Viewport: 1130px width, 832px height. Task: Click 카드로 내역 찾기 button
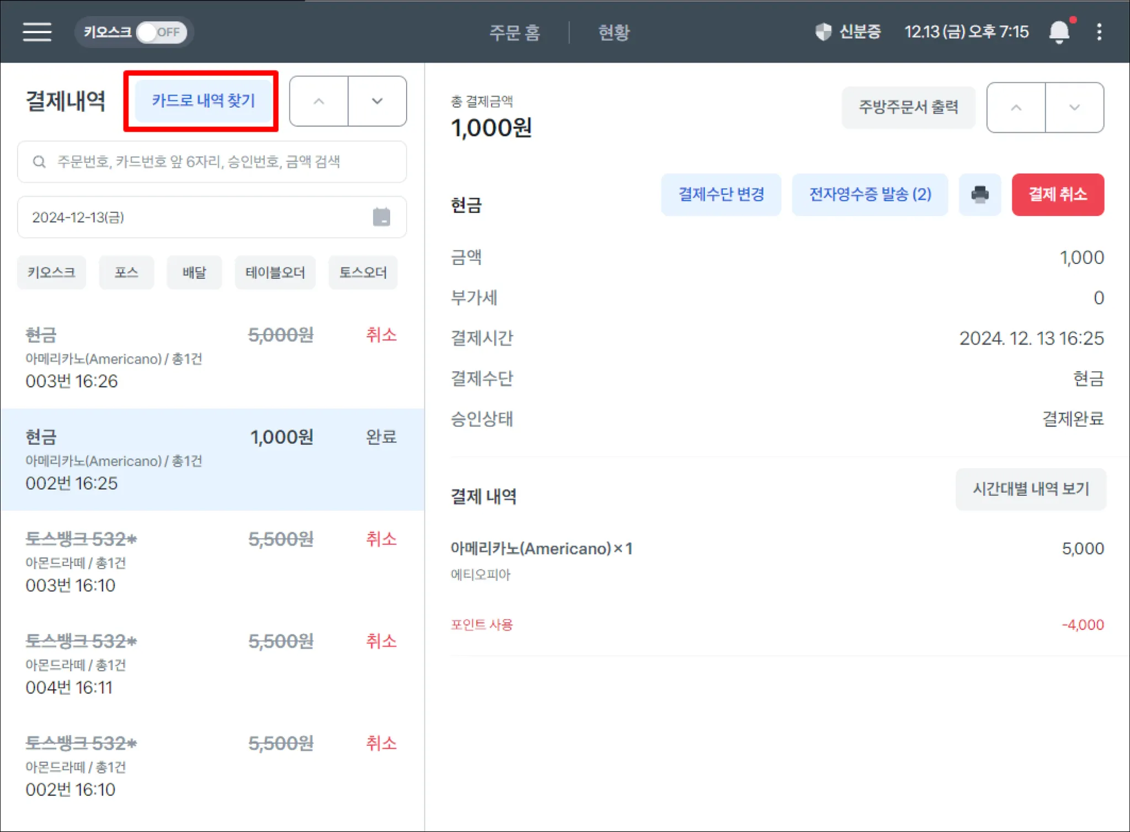203,100
